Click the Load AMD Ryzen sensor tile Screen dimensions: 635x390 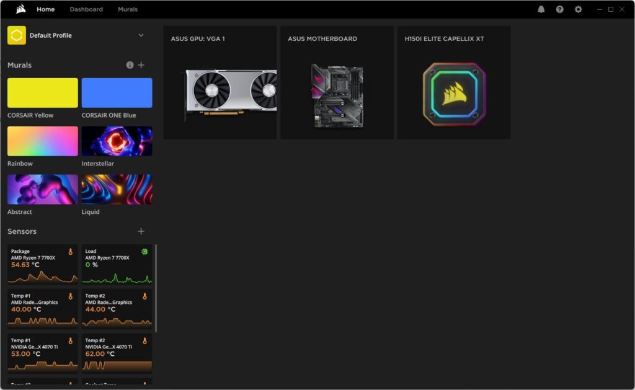click(x=117, y=264)
